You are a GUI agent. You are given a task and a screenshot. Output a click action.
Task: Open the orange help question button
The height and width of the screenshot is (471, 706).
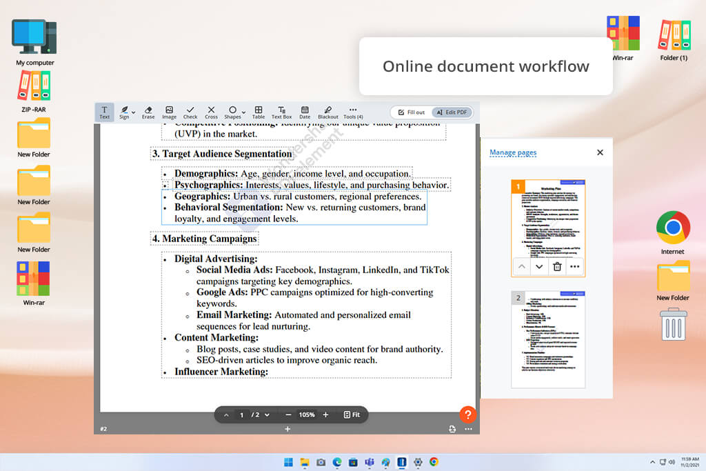point(468,414)
